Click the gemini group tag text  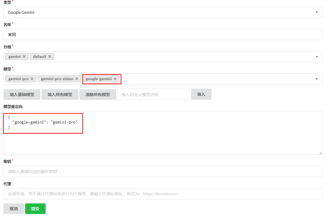pos(15,56)
